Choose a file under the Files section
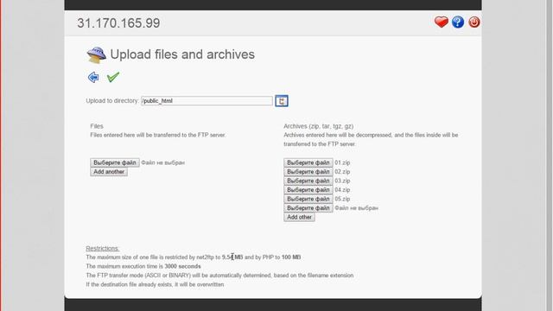The height and width of the screenshot is (311, 553). (x=115, y=162)
